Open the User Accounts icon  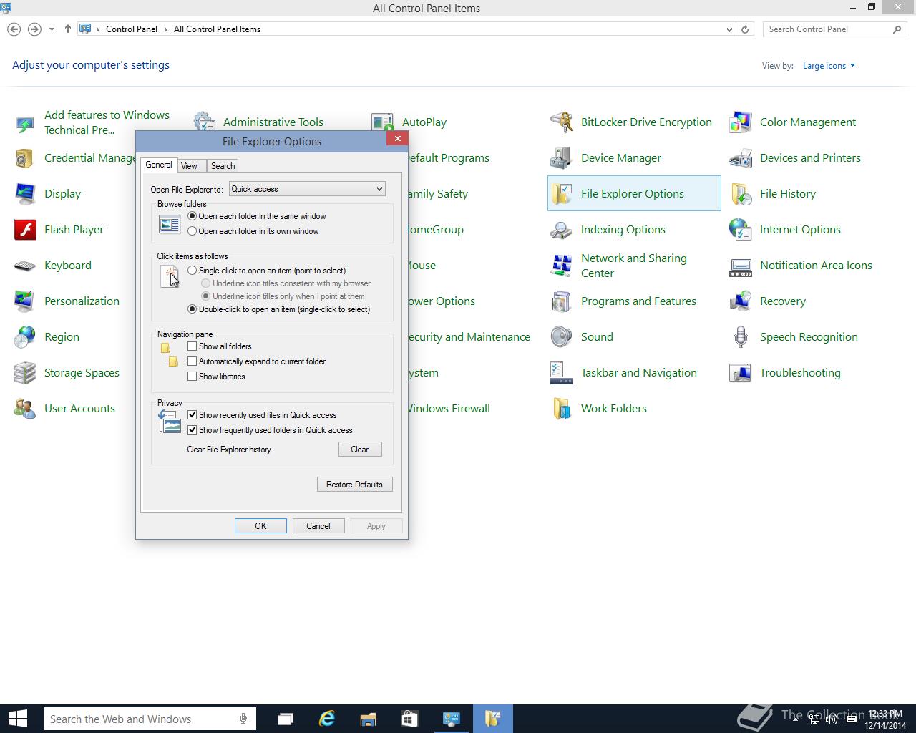coord(24,409)
